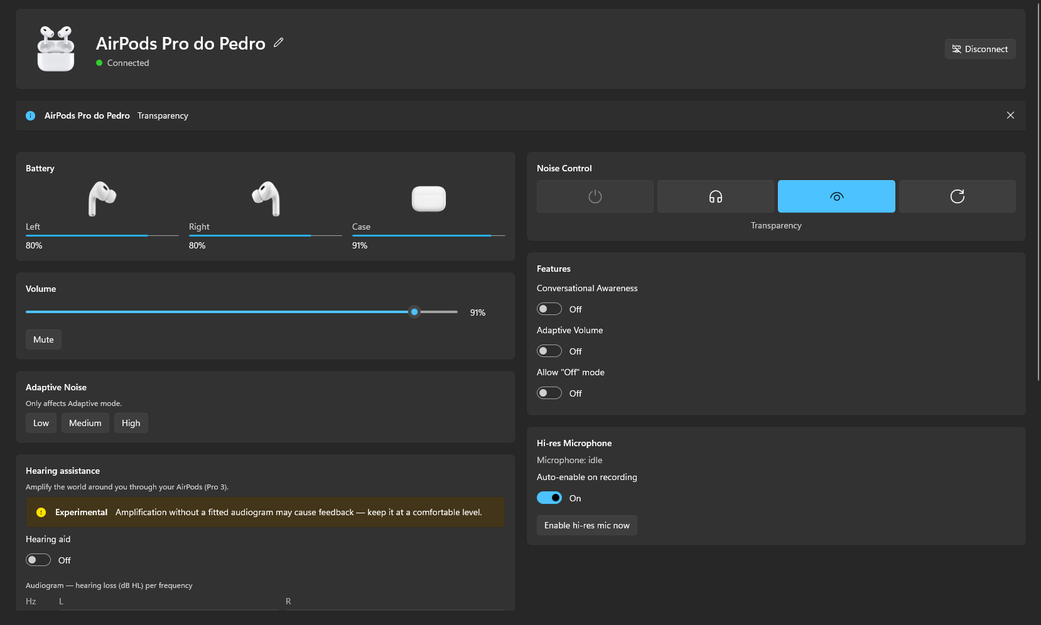The height and width of the screenshot is (625, 1041).
Task: Click the Right AirPod battery image
Action: (266, 198)
